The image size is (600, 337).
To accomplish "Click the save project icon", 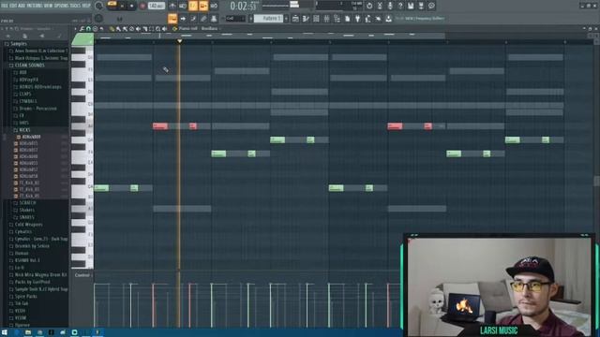I will pos(411,6).
